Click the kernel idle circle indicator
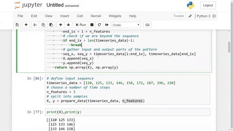Viewport: 233px width, 131px height. [x=214, y=16]
